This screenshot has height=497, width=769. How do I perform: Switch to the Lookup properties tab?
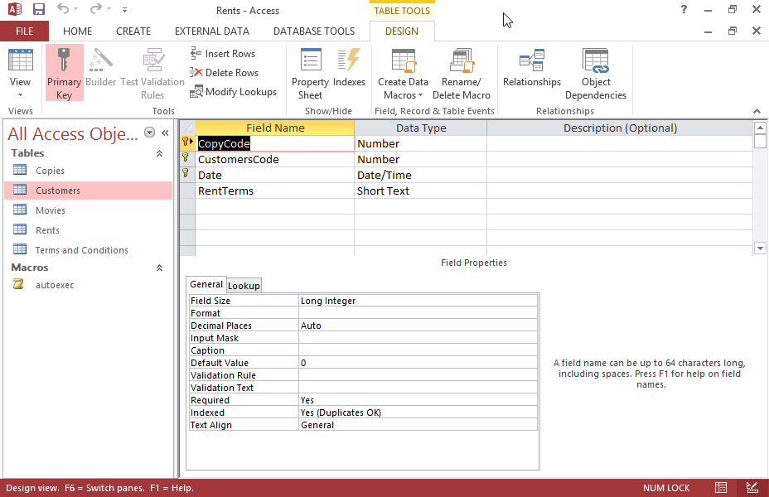[244, 285]
